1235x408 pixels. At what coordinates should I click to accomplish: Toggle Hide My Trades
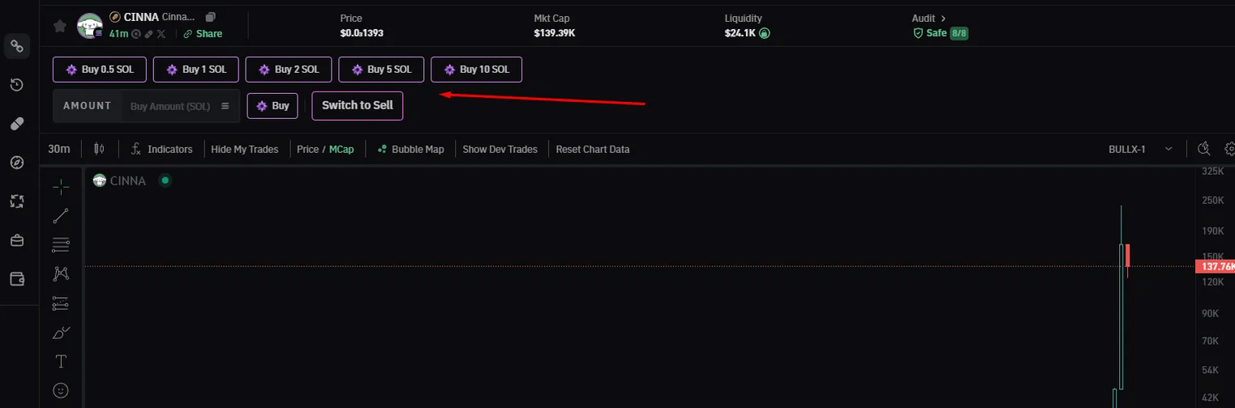[244, 149]
